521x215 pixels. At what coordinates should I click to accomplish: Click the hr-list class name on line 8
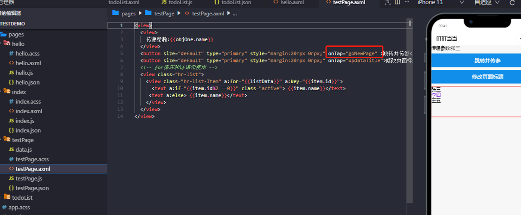192,74
